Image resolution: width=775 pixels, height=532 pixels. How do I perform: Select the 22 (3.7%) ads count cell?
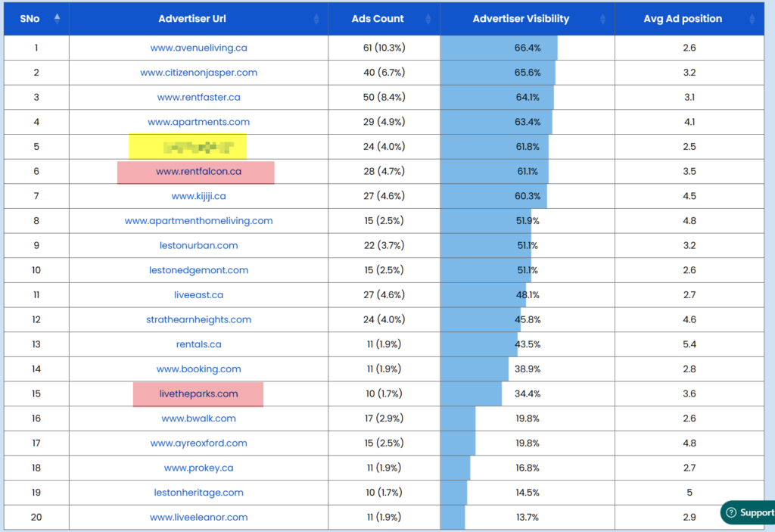(384, 246)
